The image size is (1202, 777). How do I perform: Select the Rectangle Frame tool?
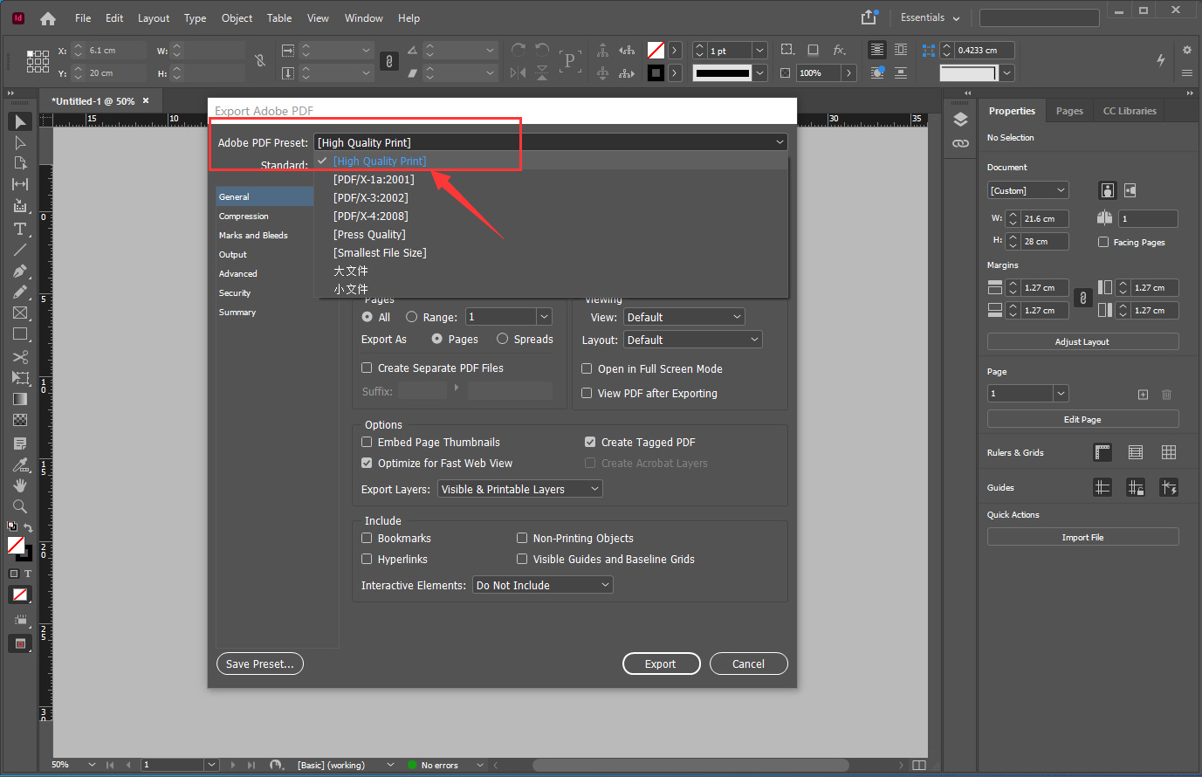[20, 313]
